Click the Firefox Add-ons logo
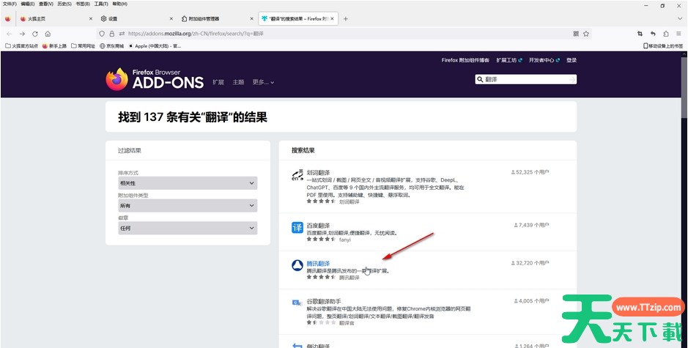 pyautogui.click(x=154, y=79)
